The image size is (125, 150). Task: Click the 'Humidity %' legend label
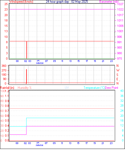coord(25,88)
